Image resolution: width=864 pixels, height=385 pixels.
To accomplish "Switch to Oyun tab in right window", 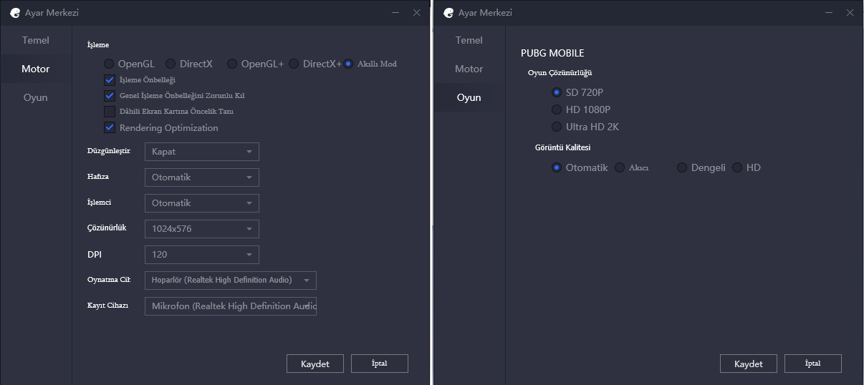I will [469, 97].
